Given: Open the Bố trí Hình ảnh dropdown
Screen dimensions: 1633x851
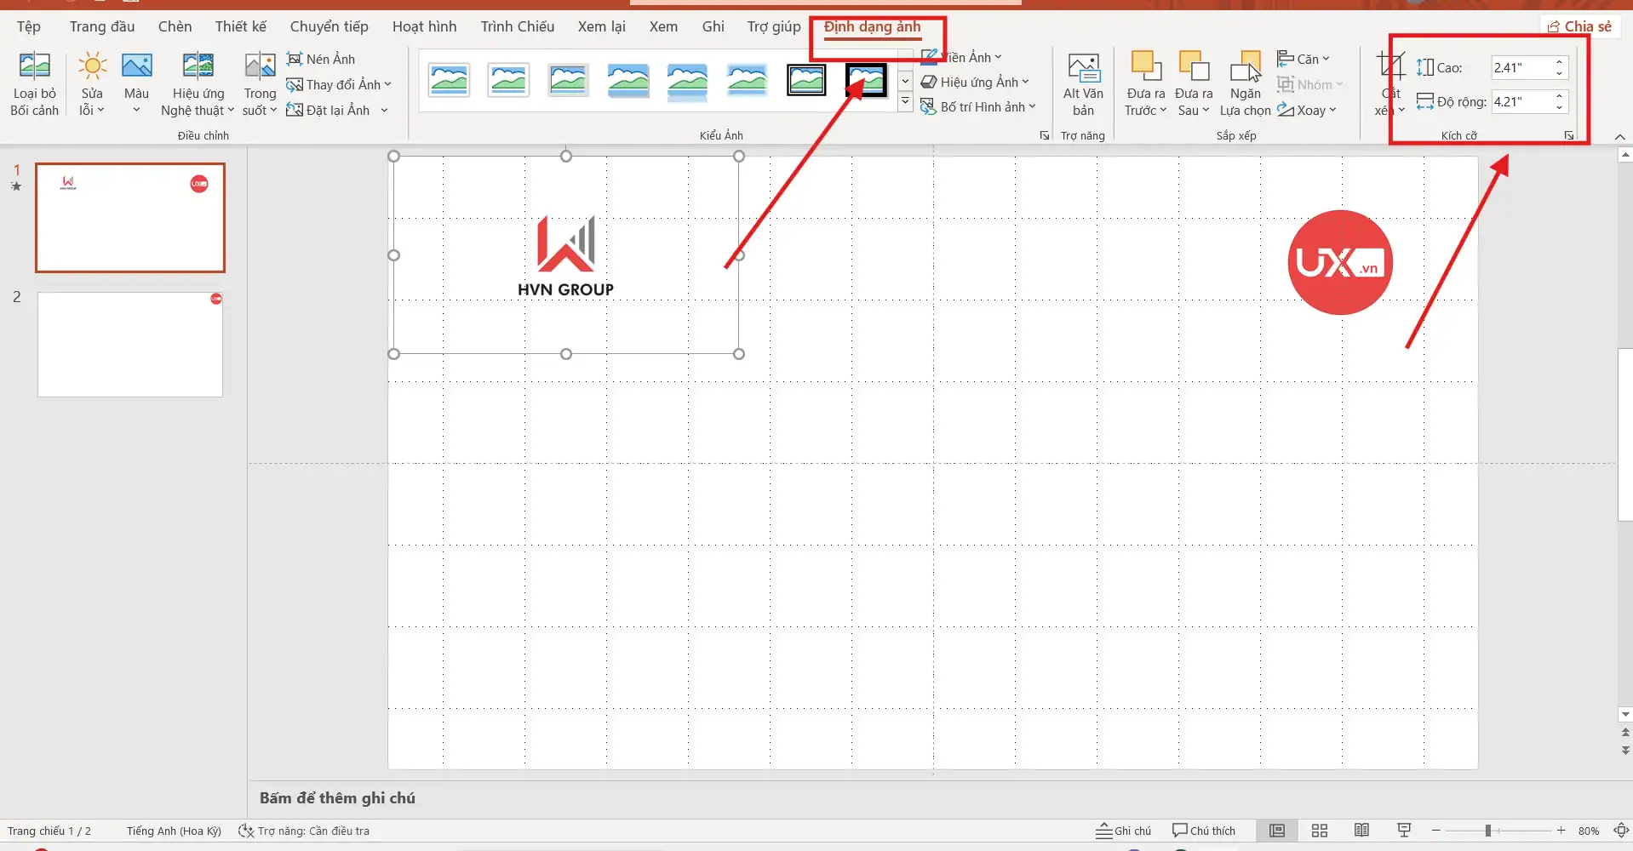Looking at the screenshot, I should click(x=1032, y=107).
